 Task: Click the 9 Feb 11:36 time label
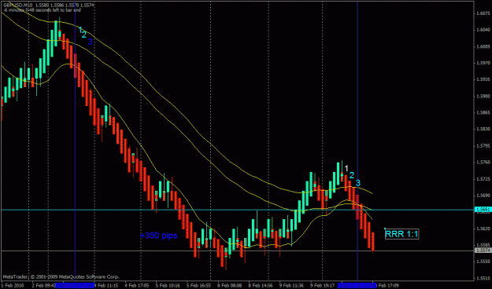coord(291,285)
